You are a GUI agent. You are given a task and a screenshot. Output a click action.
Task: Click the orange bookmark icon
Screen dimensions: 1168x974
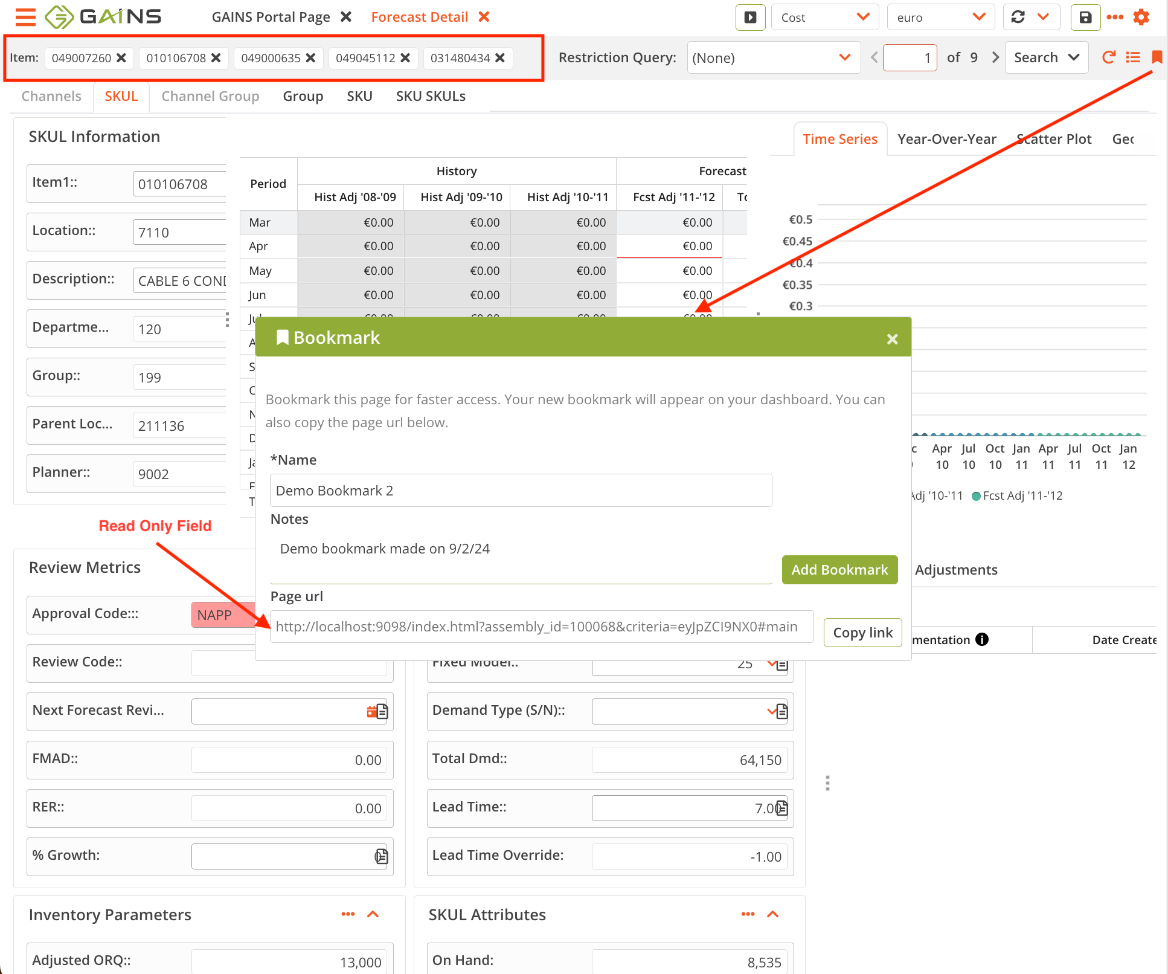(1157, 57)
